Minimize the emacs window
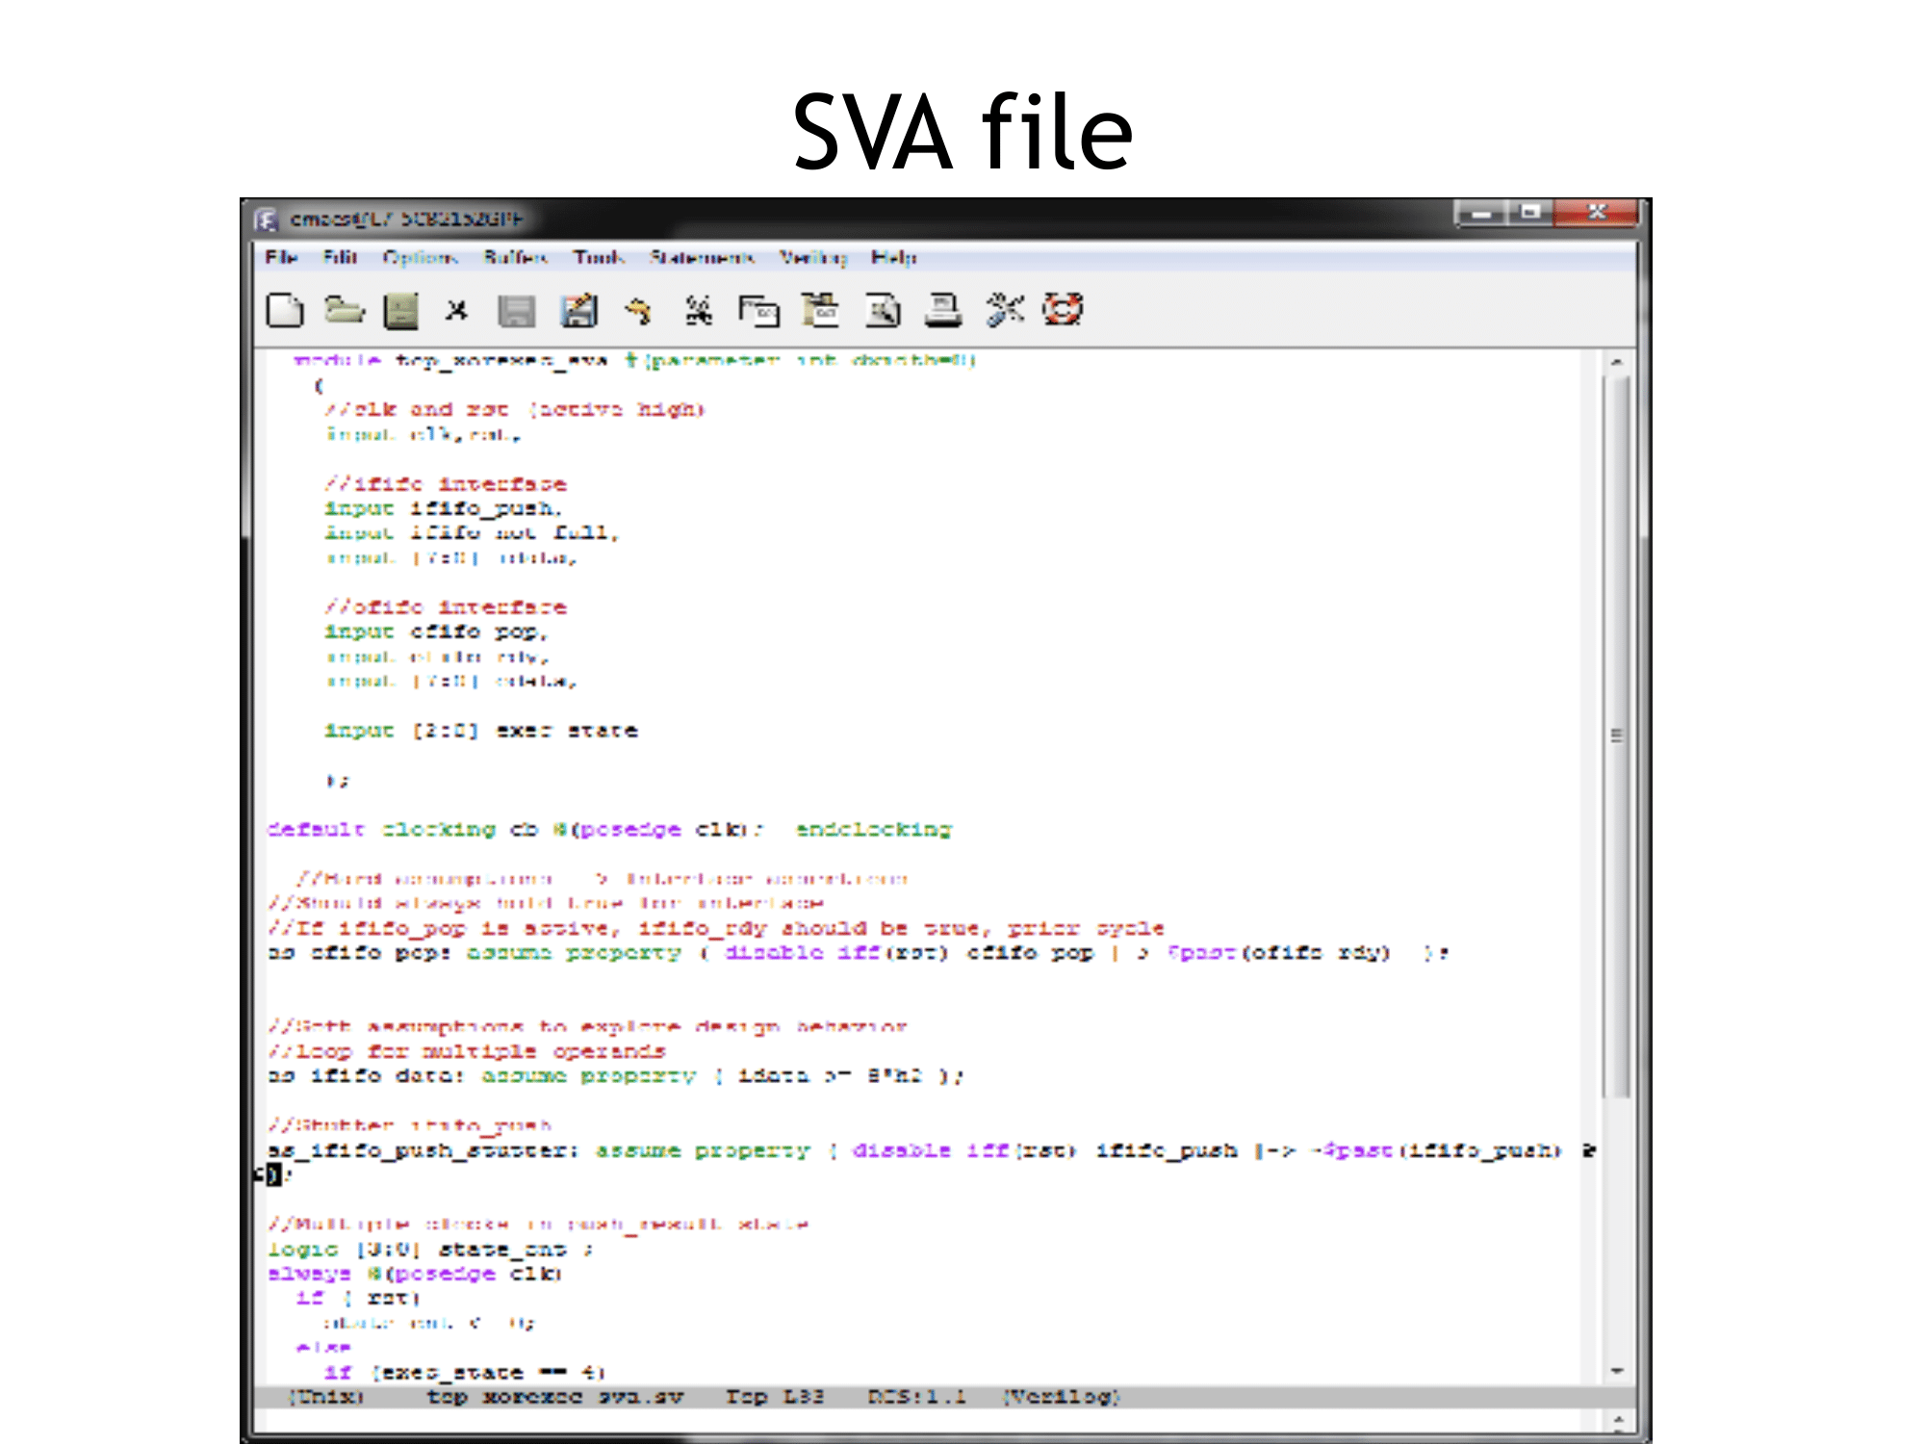The width and height of the screenshot is (1925, 1444). (x=1482, y=213)
